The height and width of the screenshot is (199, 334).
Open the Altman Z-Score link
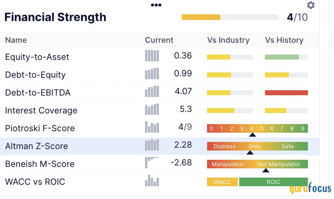(x=36, y=146)
